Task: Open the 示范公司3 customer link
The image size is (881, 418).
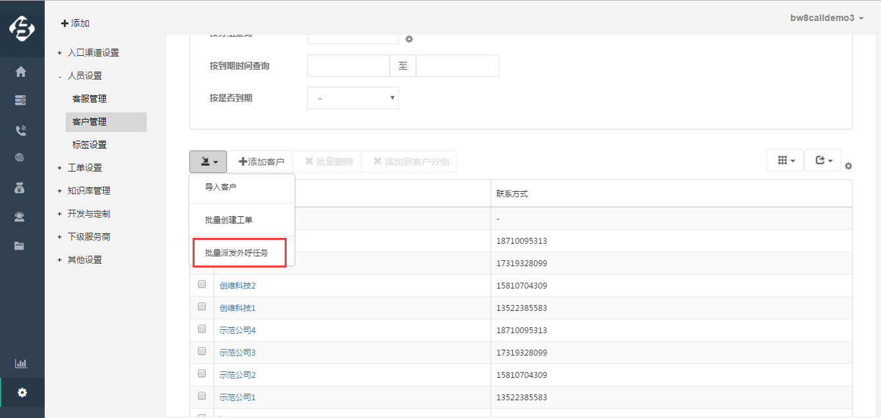Action: pos(237,353)
